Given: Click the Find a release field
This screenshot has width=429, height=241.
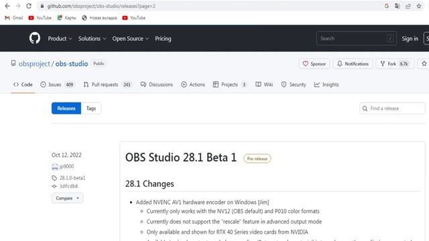Looking at the screenshot, I should point(392,108).
